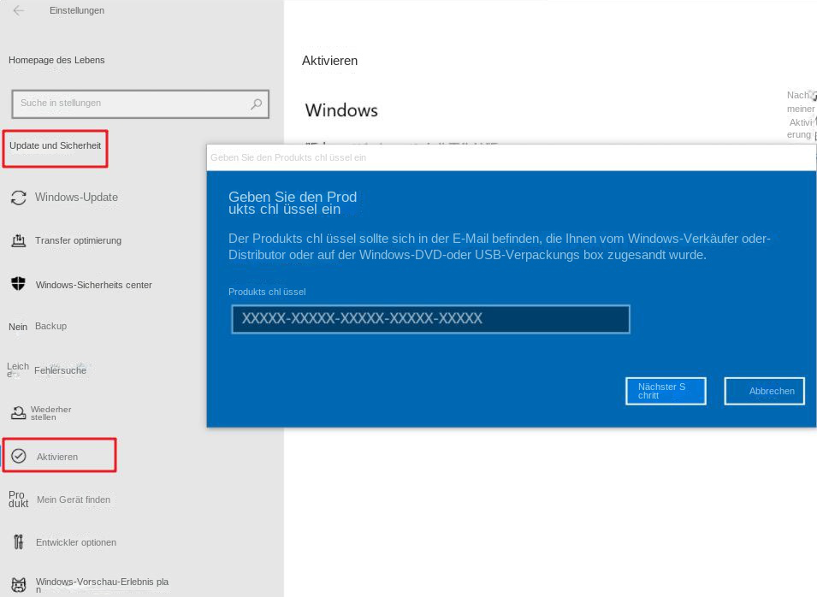Select Mein Gerät finden in the sidebar

(x=74, y=499)
